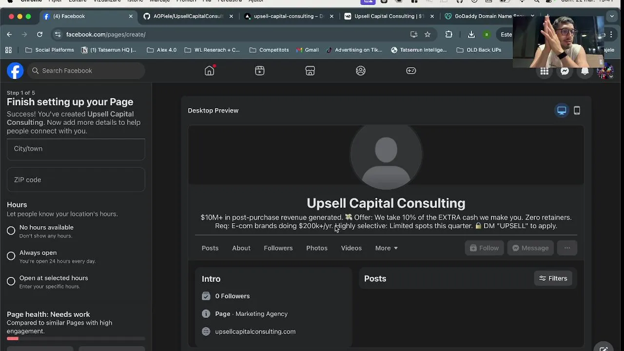The height and width of the screenshot is (351, 624).
Task: Open the Followers tab in preview
Action: click(x=278, y=248)
